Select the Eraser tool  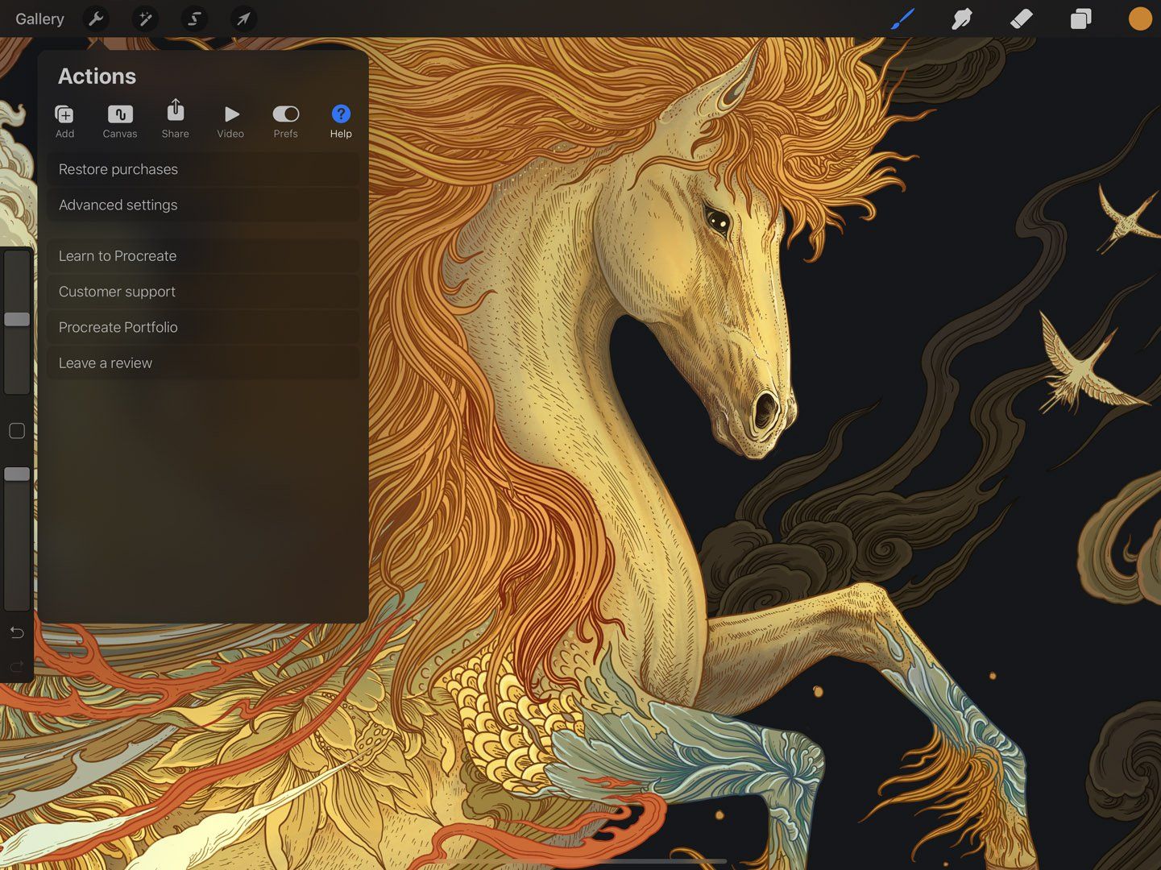click(x=1021, y=19)
